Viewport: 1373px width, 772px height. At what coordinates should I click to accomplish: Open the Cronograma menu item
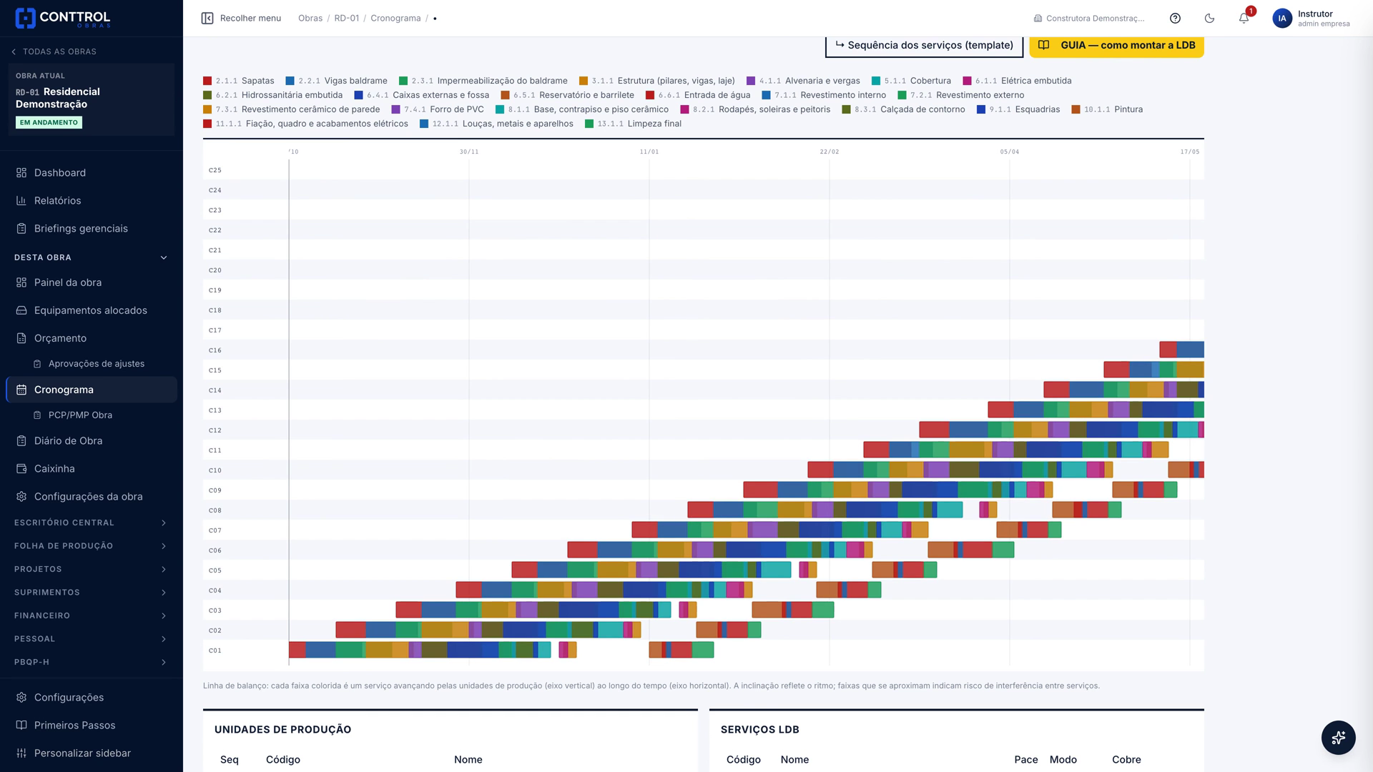pos(92,390)
